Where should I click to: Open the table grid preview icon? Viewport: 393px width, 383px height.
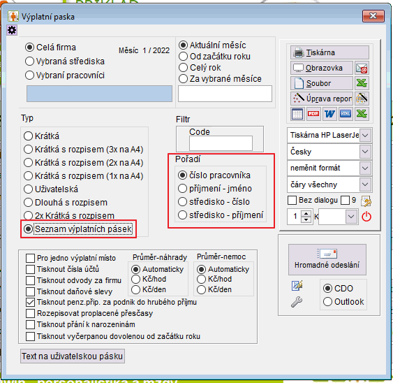pos(297,114)
